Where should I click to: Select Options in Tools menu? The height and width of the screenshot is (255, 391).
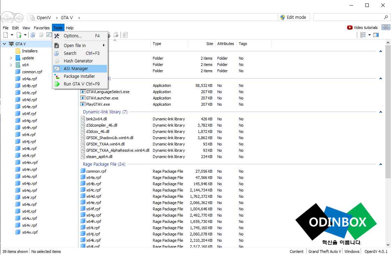pos(80,36)
